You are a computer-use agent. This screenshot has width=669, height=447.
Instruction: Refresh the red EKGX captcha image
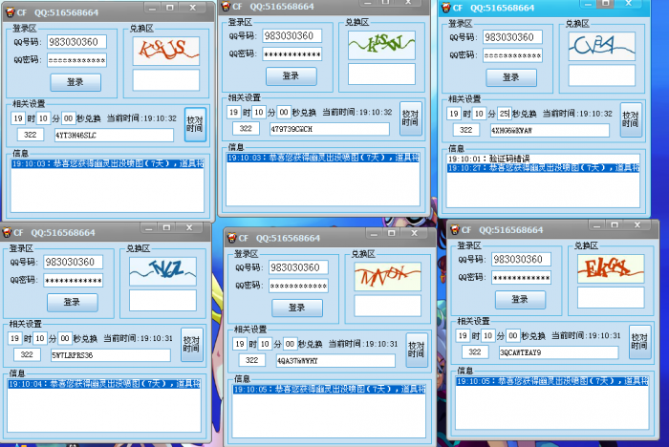pos(611,268)
